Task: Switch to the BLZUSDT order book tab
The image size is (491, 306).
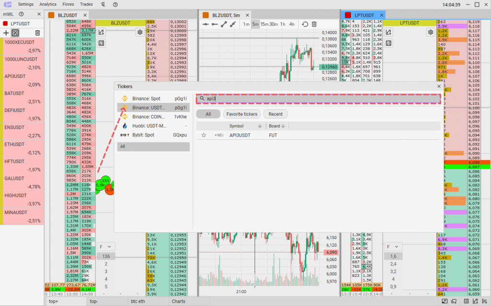Action: 68,15
